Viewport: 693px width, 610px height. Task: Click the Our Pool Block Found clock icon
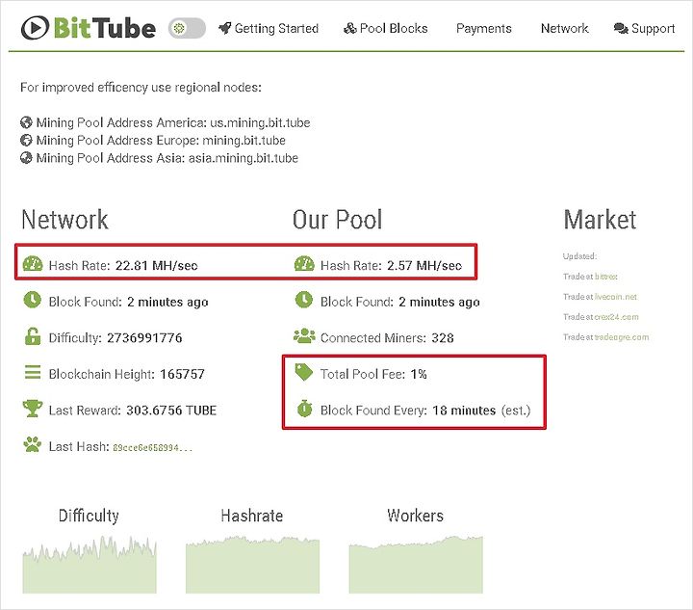[304, 300]
